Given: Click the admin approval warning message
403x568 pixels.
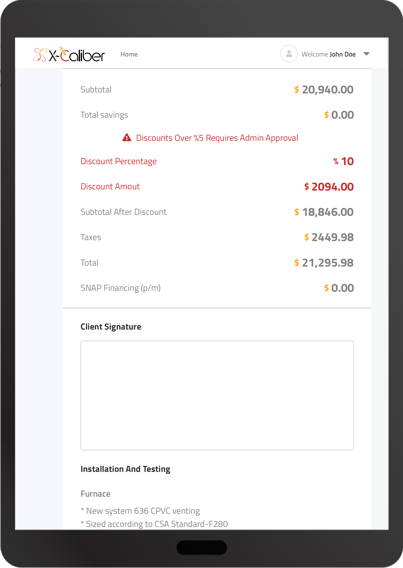Looking at the screenshot, I should [217, 138].
